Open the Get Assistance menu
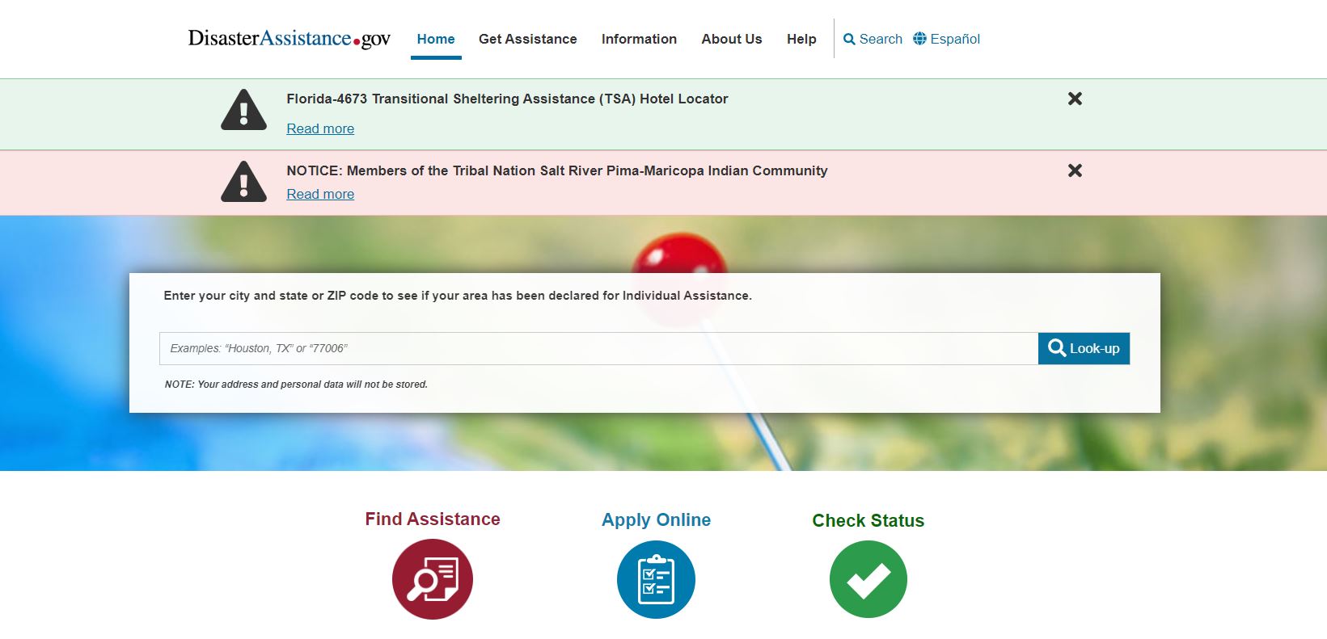 (528, 39)
